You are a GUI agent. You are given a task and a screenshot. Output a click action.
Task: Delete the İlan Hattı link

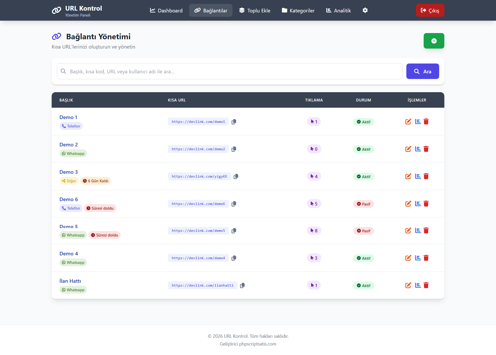point(426,285)
